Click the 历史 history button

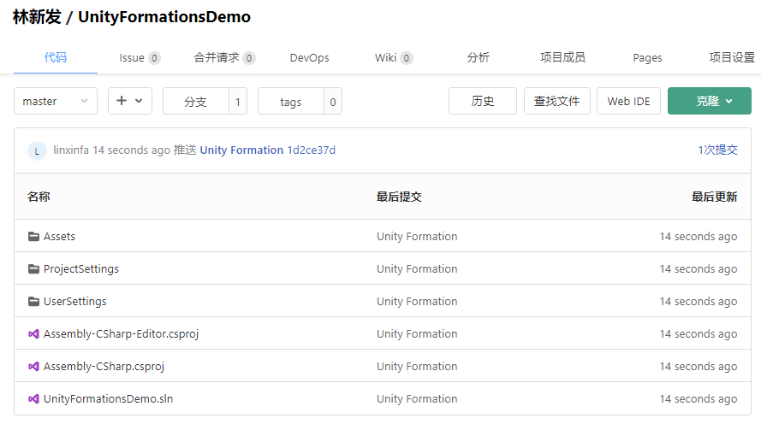point(483,101)
